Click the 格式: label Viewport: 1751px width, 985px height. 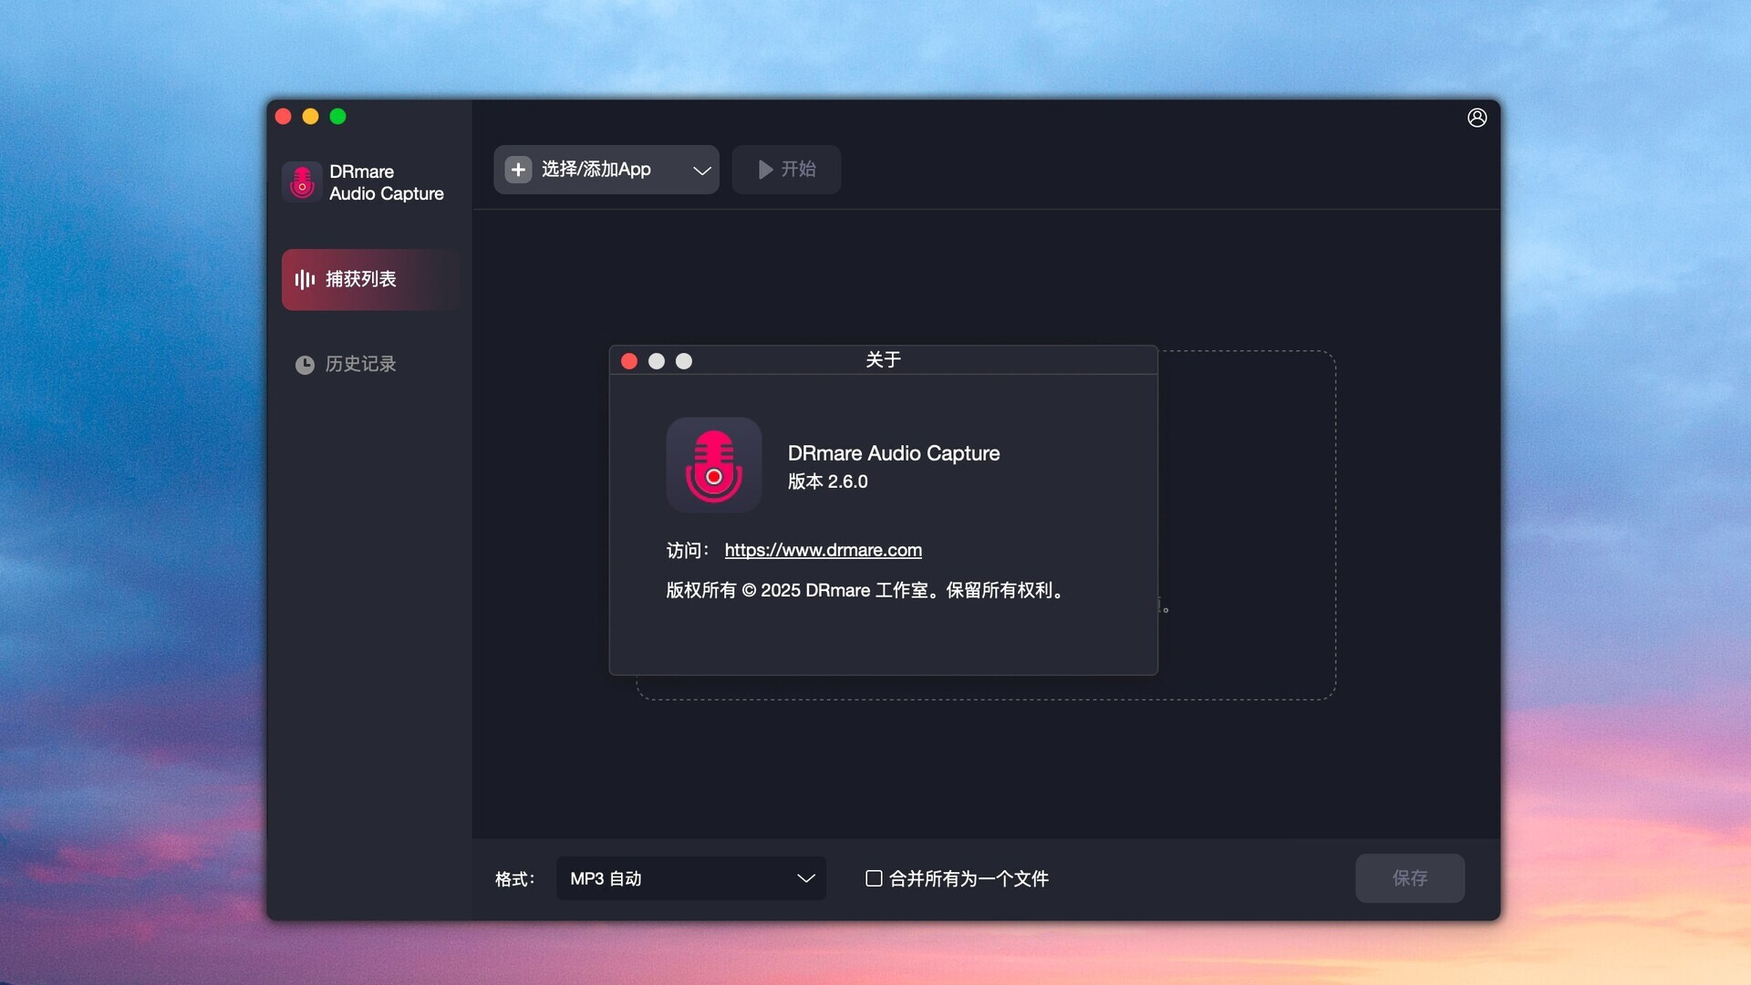pos(514,879)
